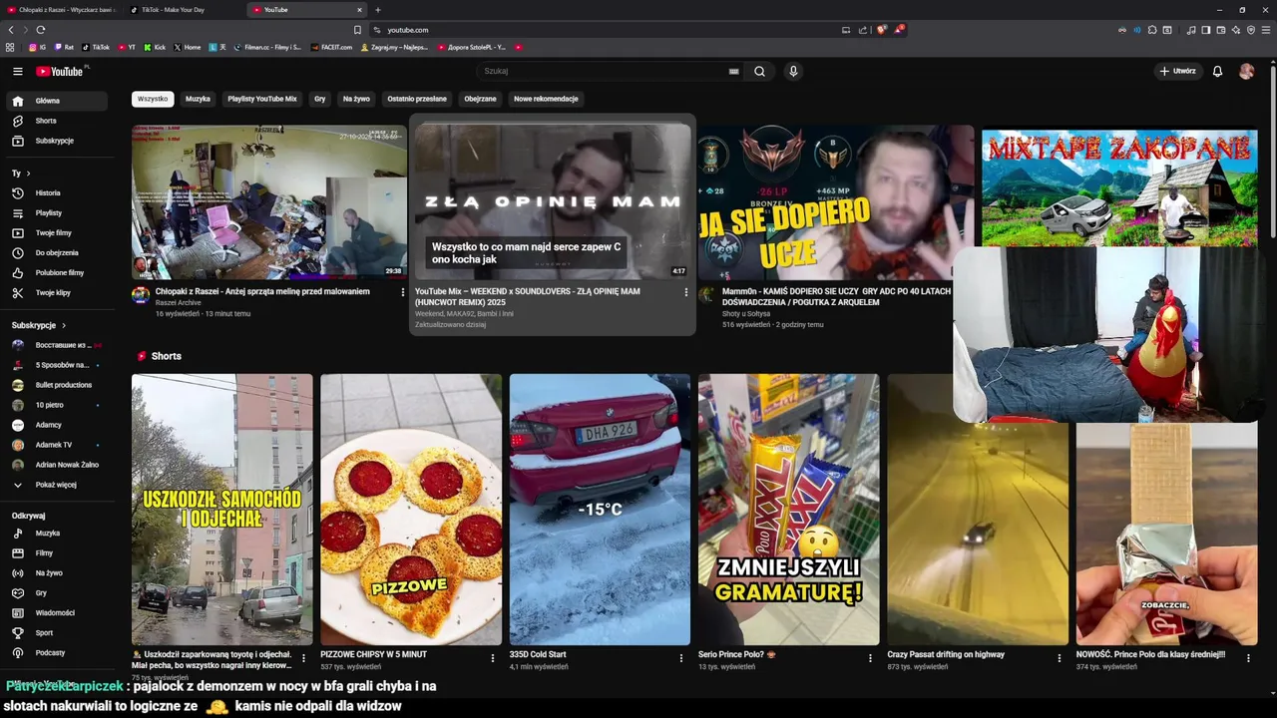Open the account avatar menu

point(1246,71)
